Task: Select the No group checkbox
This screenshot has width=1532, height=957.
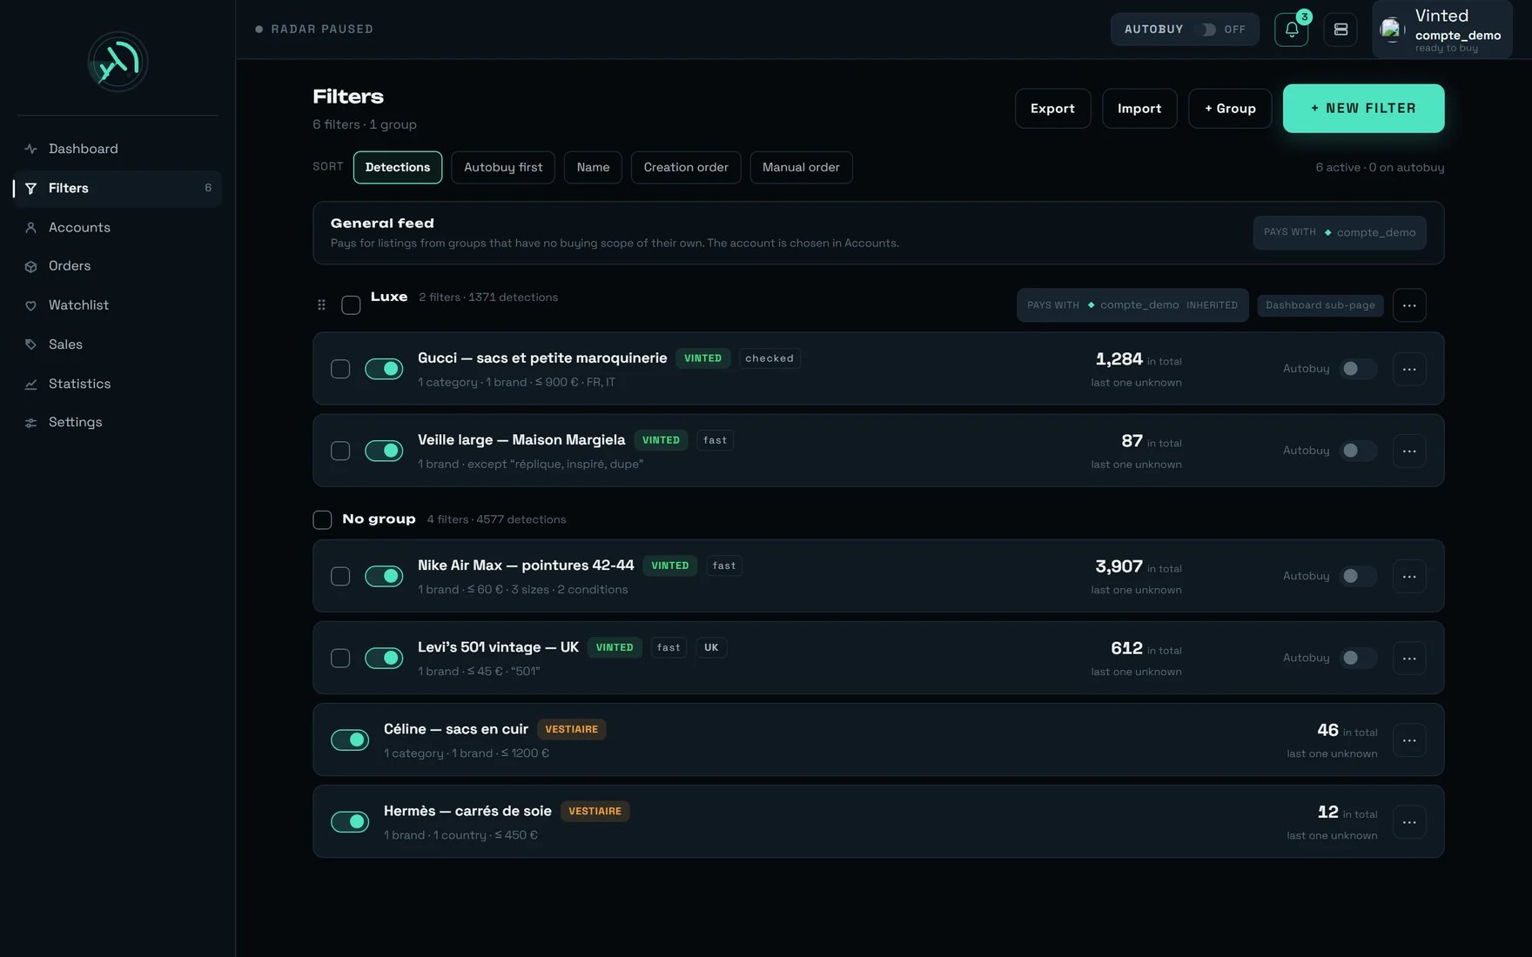Action: (x=322, y=519)
